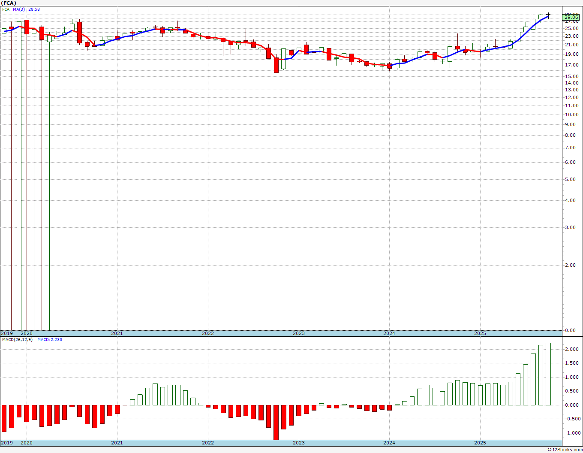Click the deepest red MACD histogram bar
Viewport: 583px width, 453px height.
276,422
